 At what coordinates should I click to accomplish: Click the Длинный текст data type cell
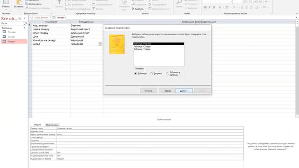[86, 33]
